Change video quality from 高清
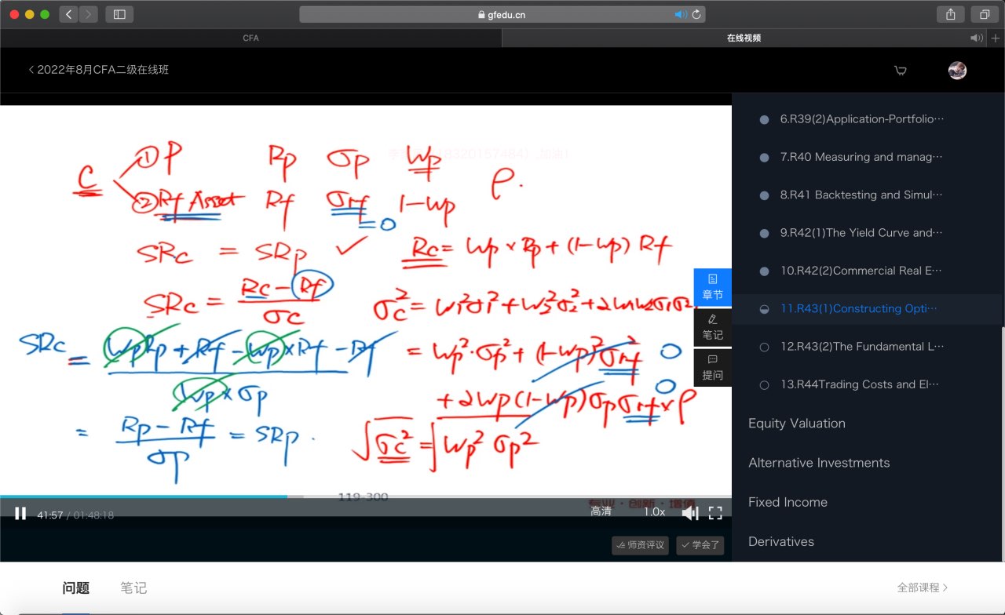Image resolution: width=1005 pixels, height=615 pixels. pos(601,511)
